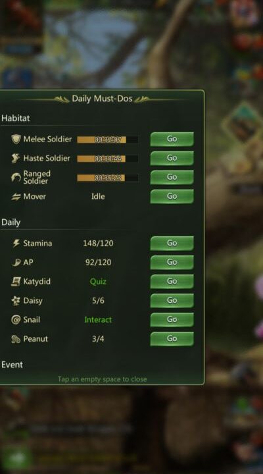This screenshot has height=474, width=263.
Task: Go to Melee Soldier training
Action: tap(172, 139)
